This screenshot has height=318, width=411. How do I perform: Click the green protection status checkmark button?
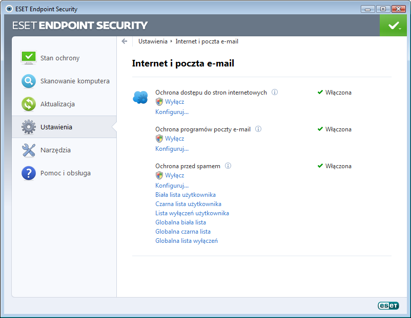point(393,26)
